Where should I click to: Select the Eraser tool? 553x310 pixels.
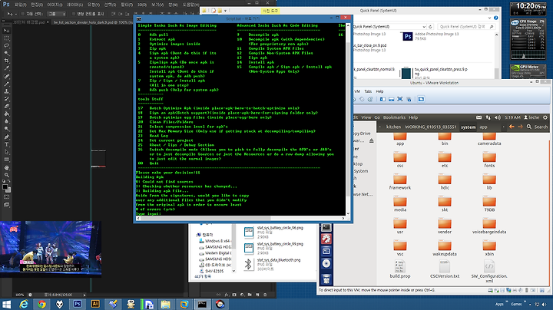7,107
